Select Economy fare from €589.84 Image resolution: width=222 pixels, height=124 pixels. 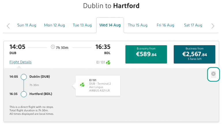point(146,54)
